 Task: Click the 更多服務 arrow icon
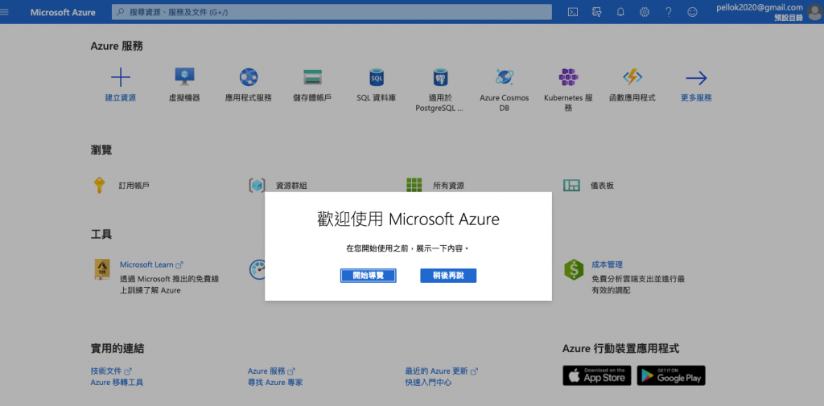tap(696, 79)
